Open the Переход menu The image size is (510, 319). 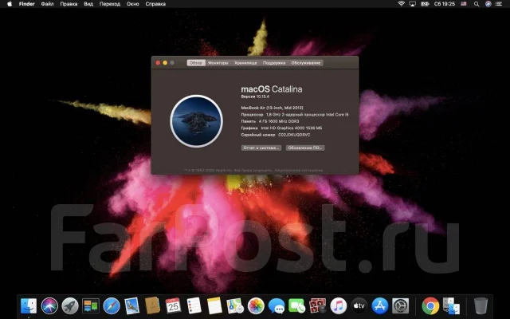click(110, 4)
